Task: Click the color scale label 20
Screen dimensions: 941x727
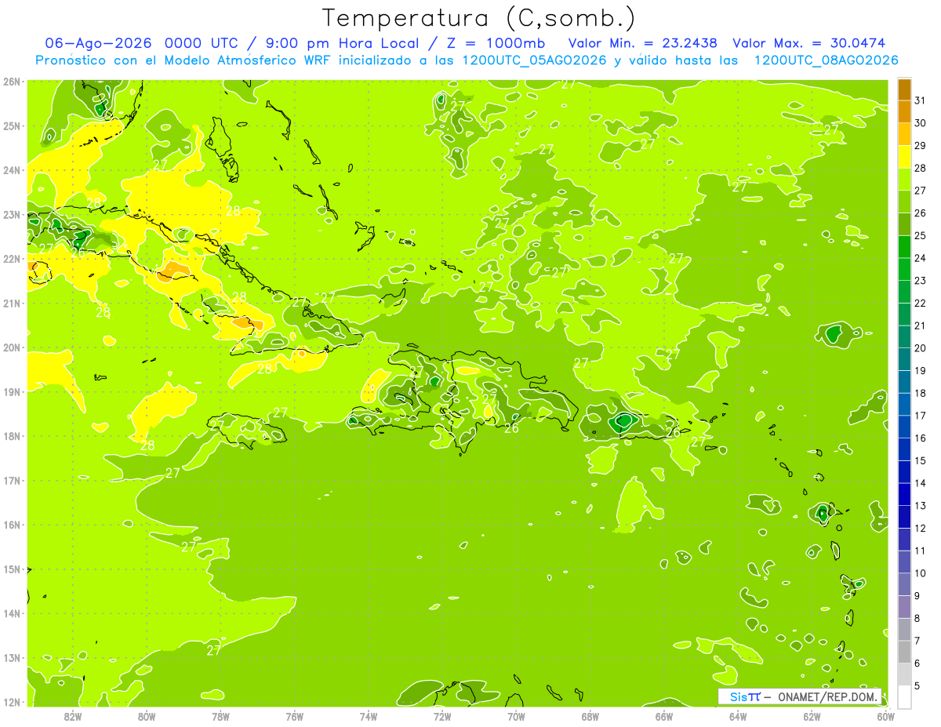Action: [920, 348]
